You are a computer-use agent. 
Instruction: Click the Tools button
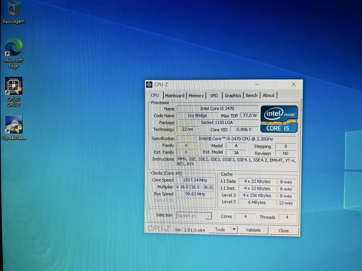[220, 230]
